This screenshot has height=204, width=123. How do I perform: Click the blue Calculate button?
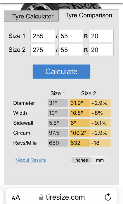(61, 72)
